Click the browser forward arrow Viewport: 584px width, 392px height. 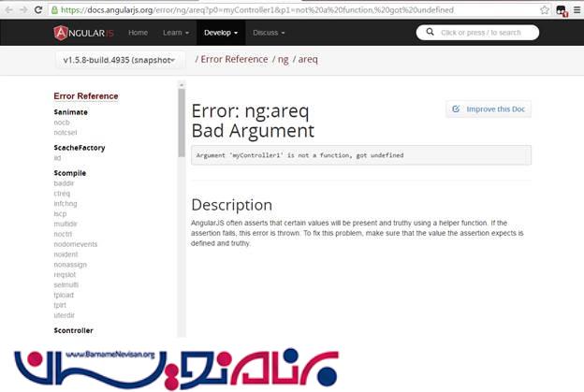(x=22, y=9)
